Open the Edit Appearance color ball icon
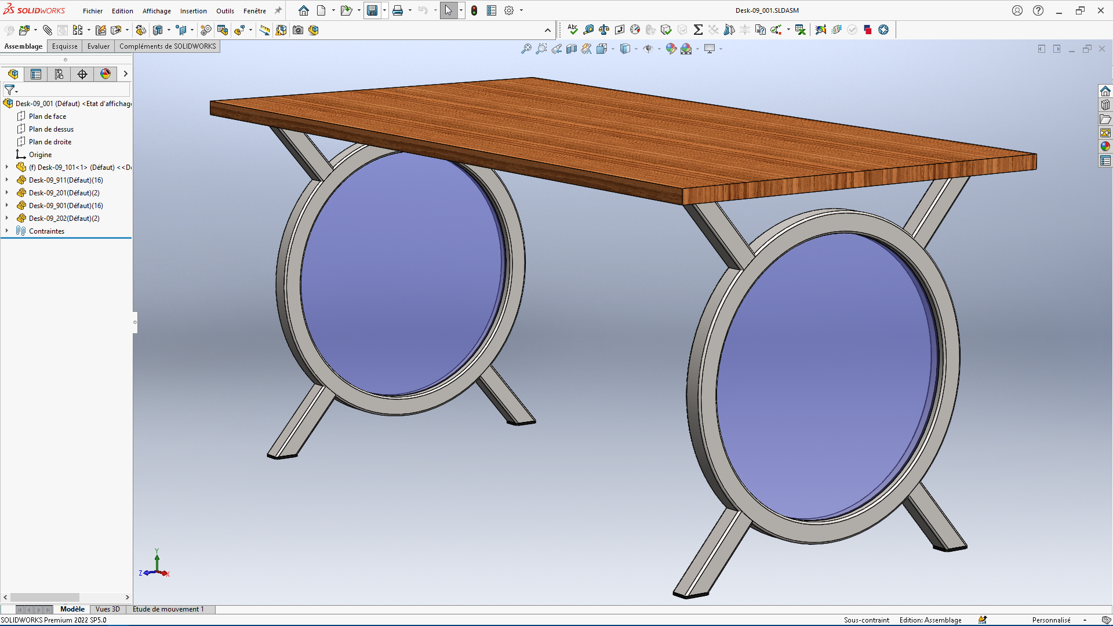 (x=671, y=49)
